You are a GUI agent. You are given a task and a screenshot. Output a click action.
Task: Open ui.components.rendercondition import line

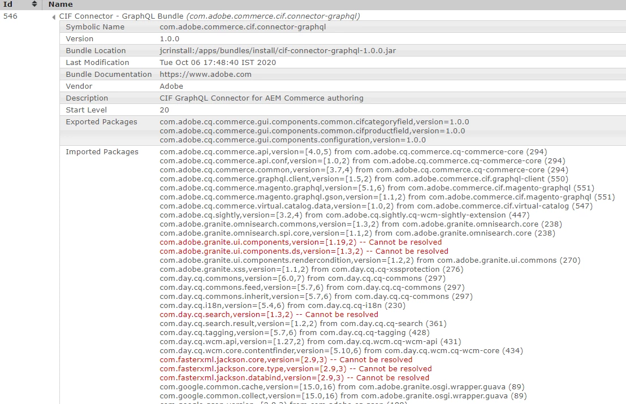click(x=370, y=260)
